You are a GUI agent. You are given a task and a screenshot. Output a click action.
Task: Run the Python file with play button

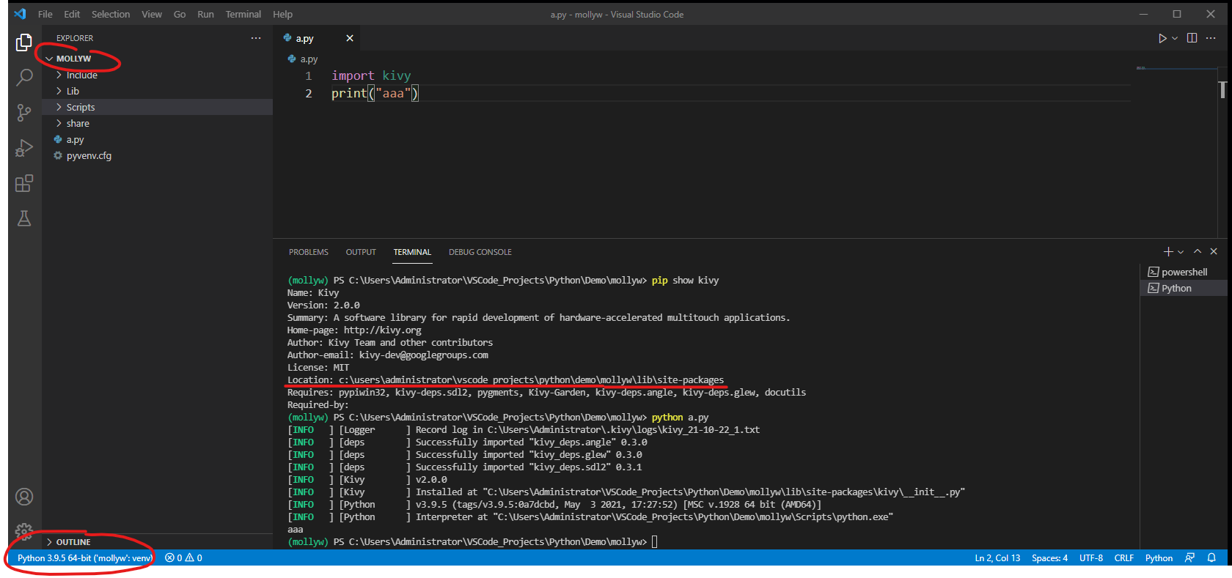coord(1162,38)
